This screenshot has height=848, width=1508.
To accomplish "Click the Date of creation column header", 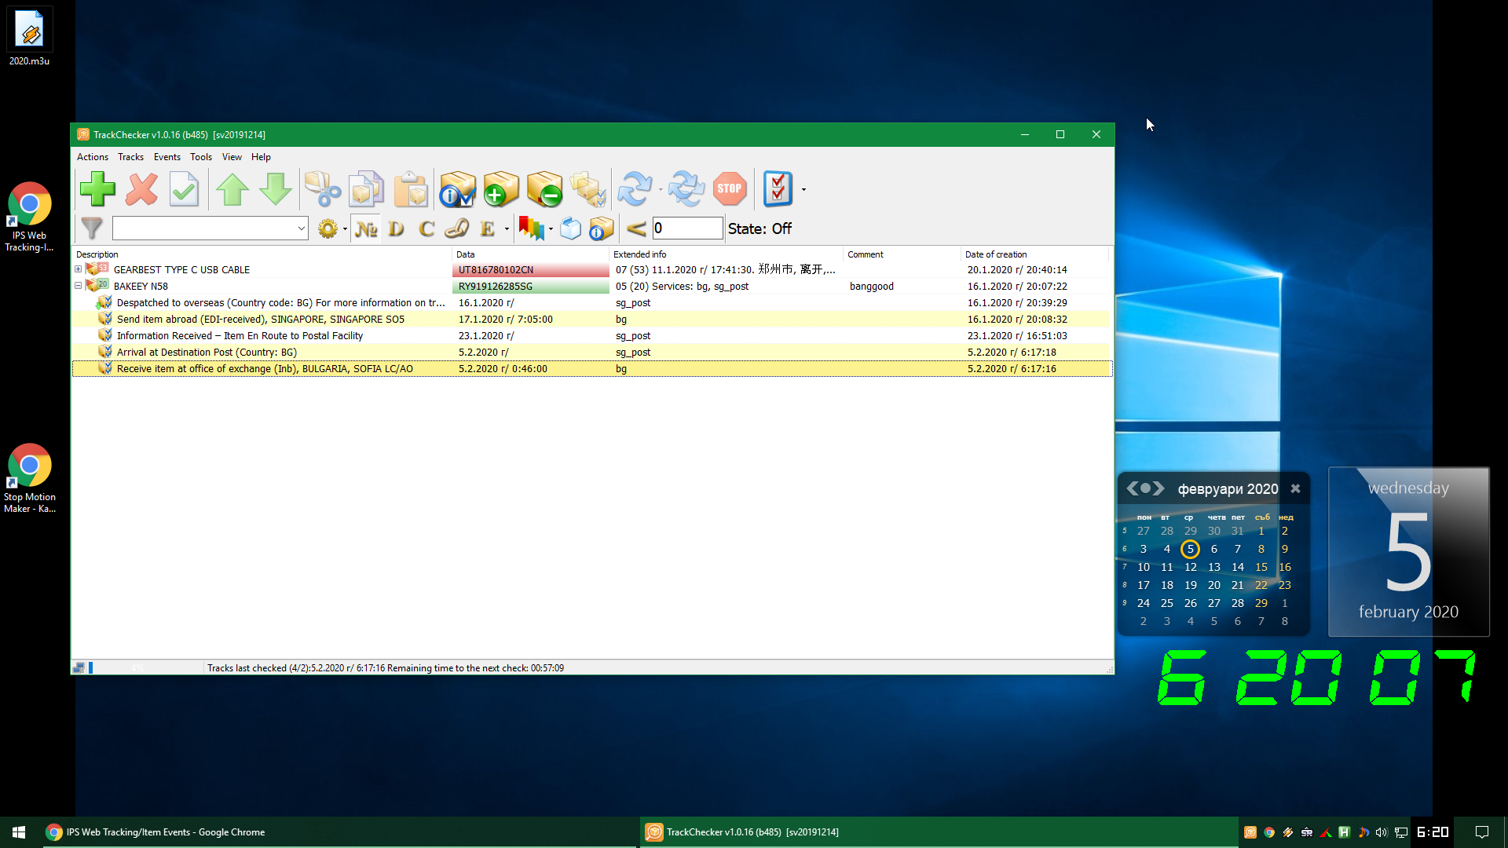I will click(995, 254).
